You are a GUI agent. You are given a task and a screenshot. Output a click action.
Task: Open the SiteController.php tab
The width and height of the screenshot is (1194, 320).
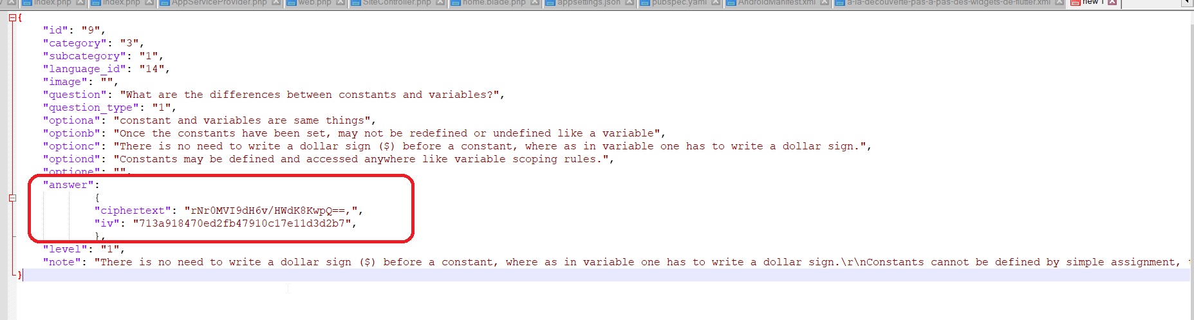(x=396, y=3)
